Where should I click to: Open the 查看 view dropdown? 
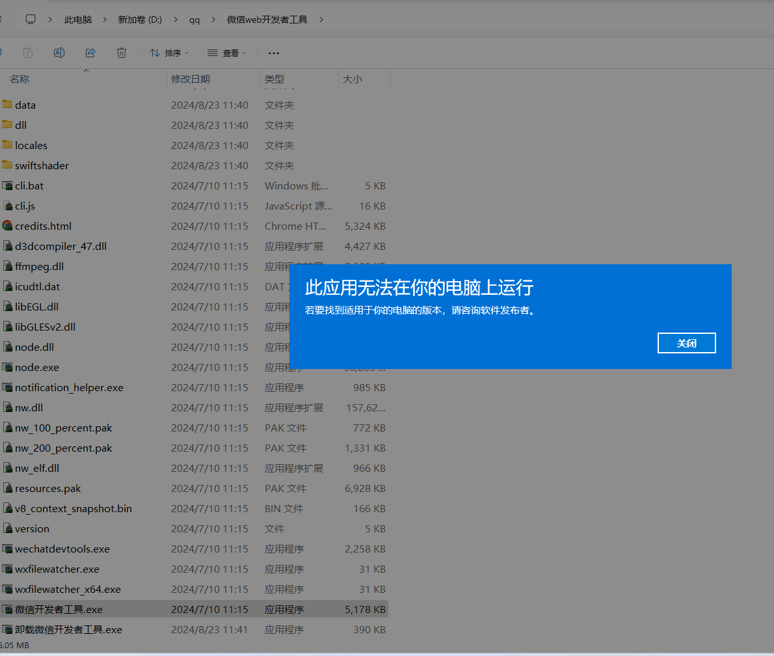coord(226,52)
